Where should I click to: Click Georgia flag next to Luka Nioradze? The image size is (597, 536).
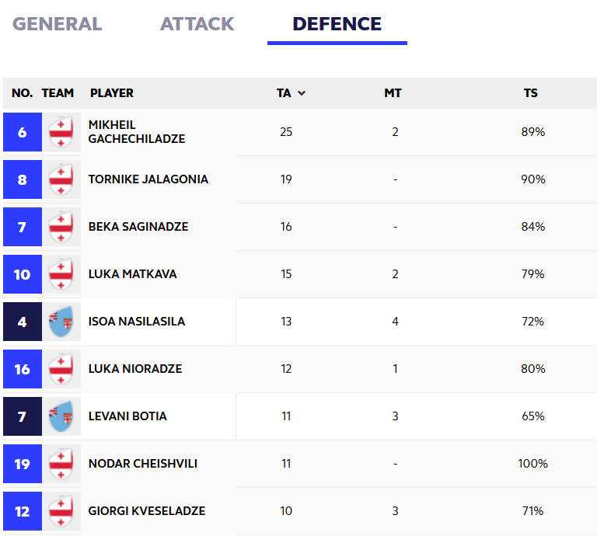click(x=61, y=369)
